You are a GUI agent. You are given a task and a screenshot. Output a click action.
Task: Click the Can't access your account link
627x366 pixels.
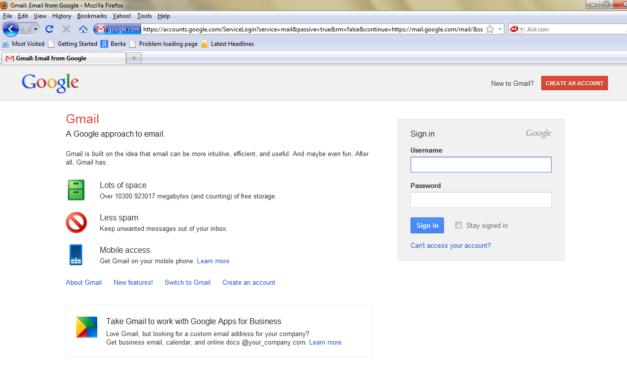coord(450,245)
